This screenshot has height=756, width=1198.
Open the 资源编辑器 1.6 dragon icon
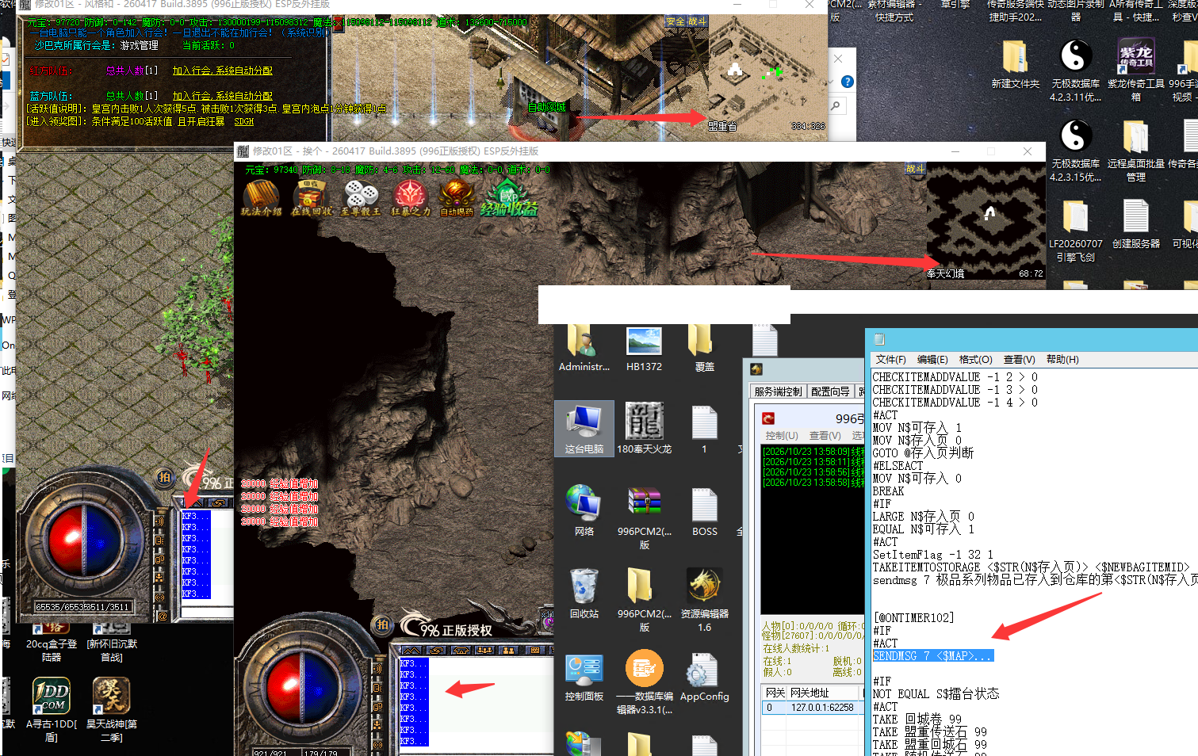(705, 600)
